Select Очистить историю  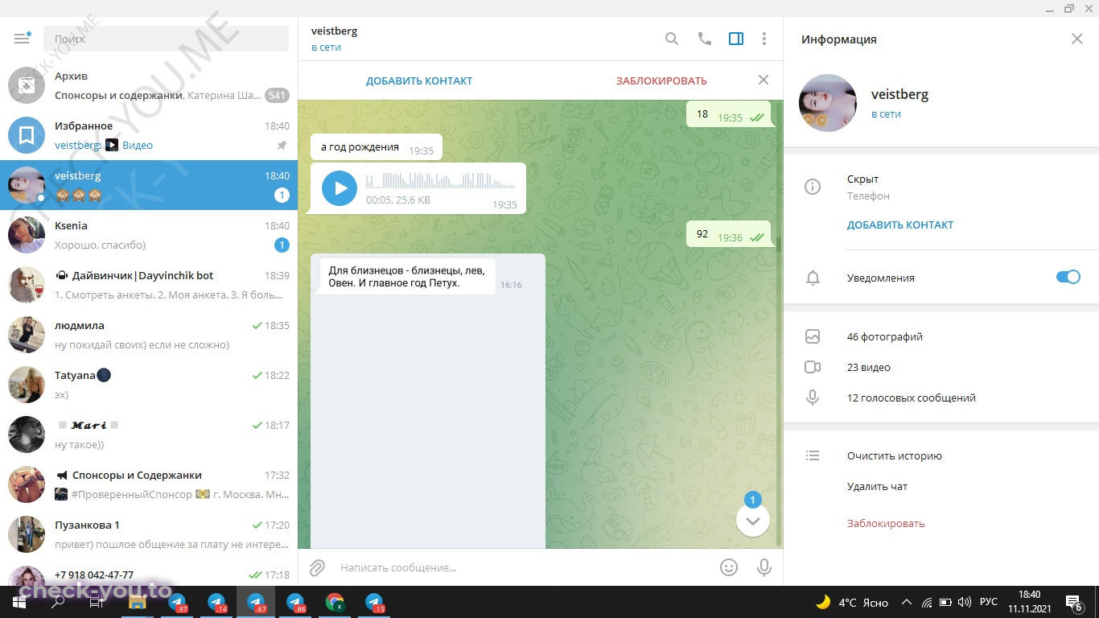click(895, 456)
